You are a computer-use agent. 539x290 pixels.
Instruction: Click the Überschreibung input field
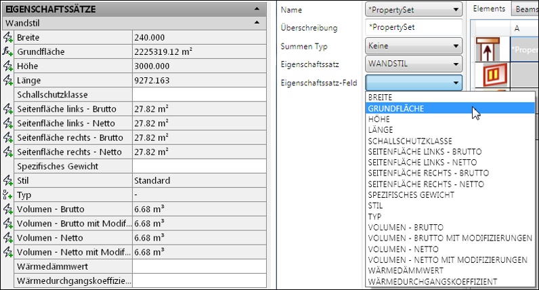(x=414, y=27)
